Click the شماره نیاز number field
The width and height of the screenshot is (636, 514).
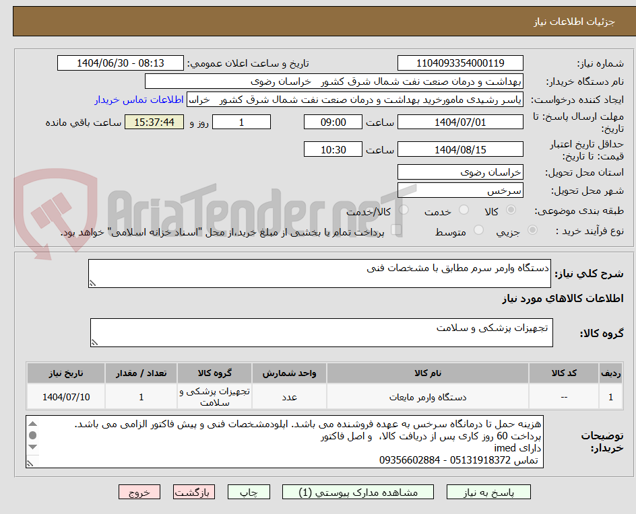click(460, 63)
